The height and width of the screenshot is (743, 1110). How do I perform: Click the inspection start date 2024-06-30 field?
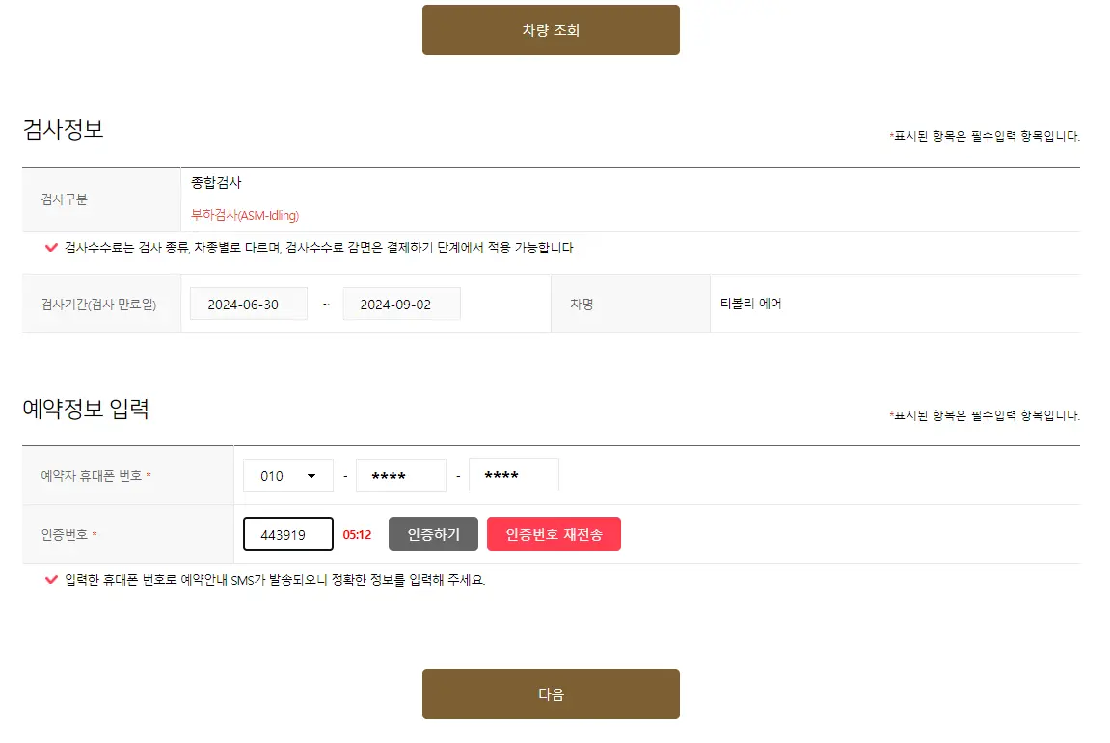[x=248, y=303]
